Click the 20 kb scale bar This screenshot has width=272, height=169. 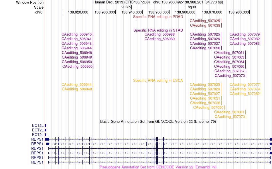tap(158, 7)
